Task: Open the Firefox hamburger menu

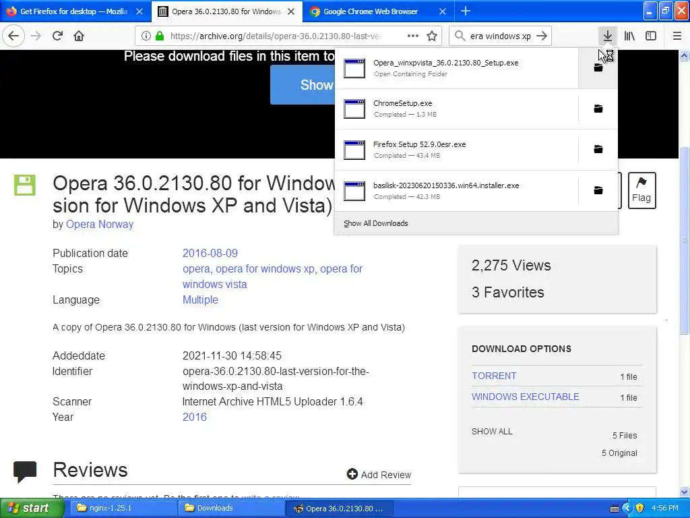Action: [x=677, y=36]
